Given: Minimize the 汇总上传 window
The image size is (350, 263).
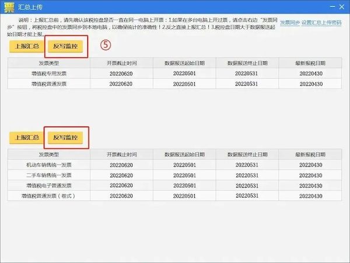Looking at the screenshot, I should point(332,6).
